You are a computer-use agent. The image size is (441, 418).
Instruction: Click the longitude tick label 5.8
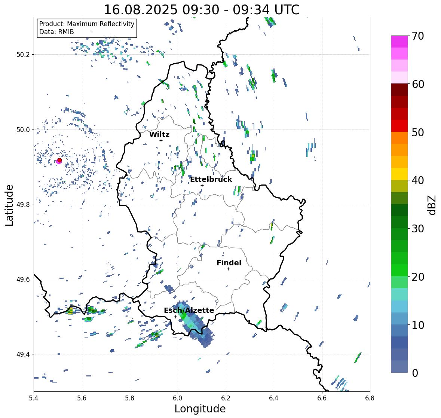point(130,398)
